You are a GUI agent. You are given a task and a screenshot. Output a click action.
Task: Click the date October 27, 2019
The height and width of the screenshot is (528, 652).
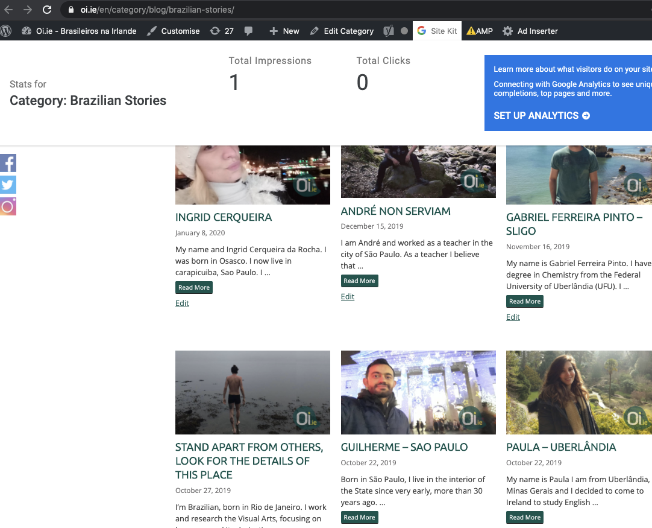pos(203,491)
